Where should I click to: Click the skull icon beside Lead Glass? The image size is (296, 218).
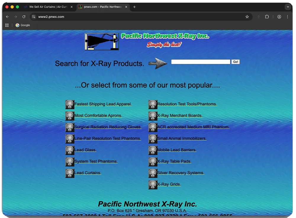tap(70, 150)
